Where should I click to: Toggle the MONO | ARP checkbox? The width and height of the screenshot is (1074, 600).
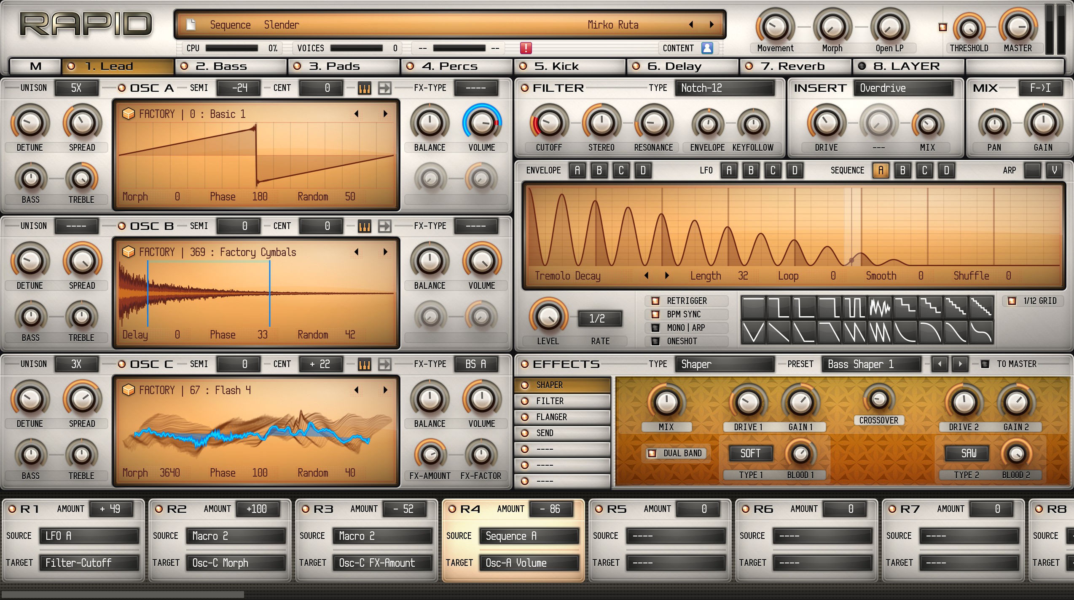[x=655, y=328]
